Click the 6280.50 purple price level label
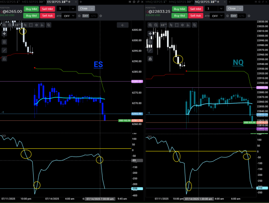Viewport: 269px width, 203px height. [x=137, y=81]
